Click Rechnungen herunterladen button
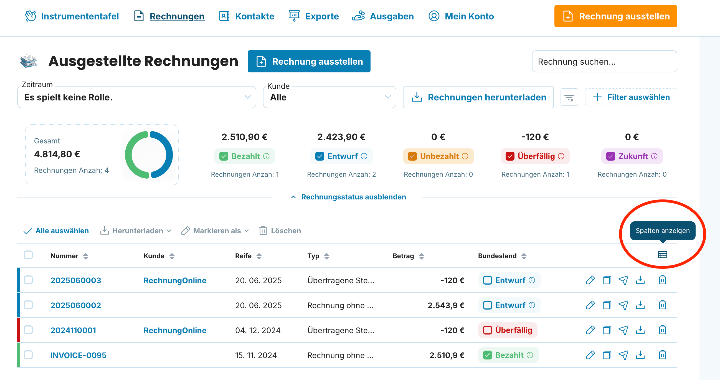Viewport: 720px width, 380px height. (x=478, y=97)
